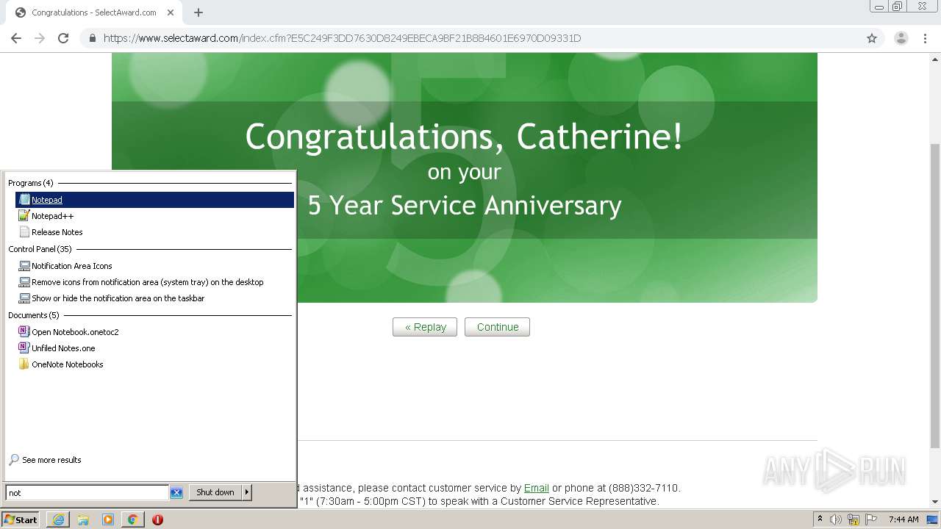The height and width of the screenshot is (529, 941).
Task: Click the See more results magnifier icon
Action: pos(14,460)
